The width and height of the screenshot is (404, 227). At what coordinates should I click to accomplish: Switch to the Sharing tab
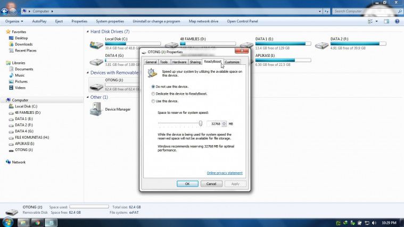pyautogui.click(x=195, y=62)
